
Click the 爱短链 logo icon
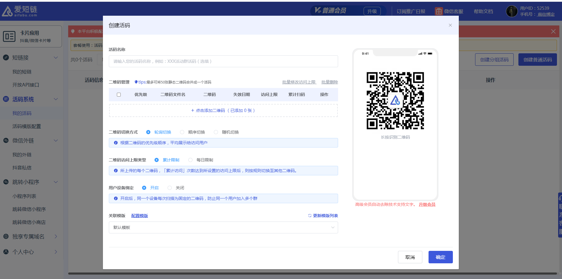coord(7,11)
